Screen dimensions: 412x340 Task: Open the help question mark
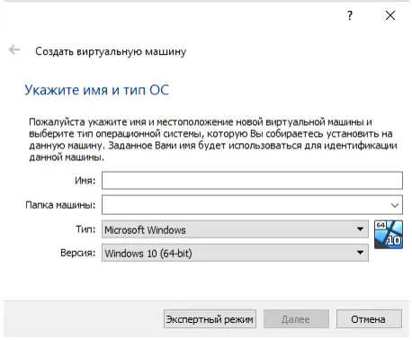350,15
